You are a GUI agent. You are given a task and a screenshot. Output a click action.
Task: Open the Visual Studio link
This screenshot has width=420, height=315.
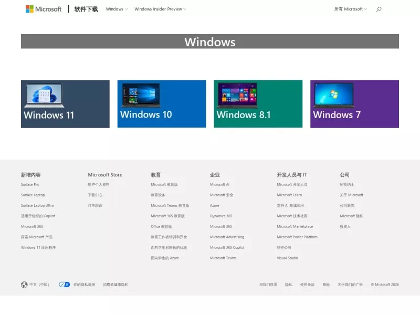pos(287,258)
